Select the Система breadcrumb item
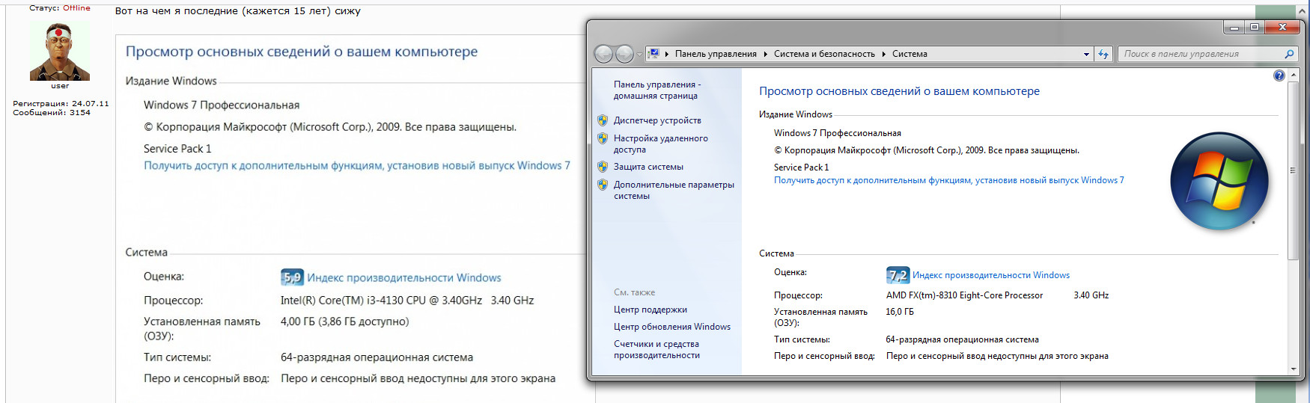The height and width of the screenshot is (403, 1310). pos(910,54)
